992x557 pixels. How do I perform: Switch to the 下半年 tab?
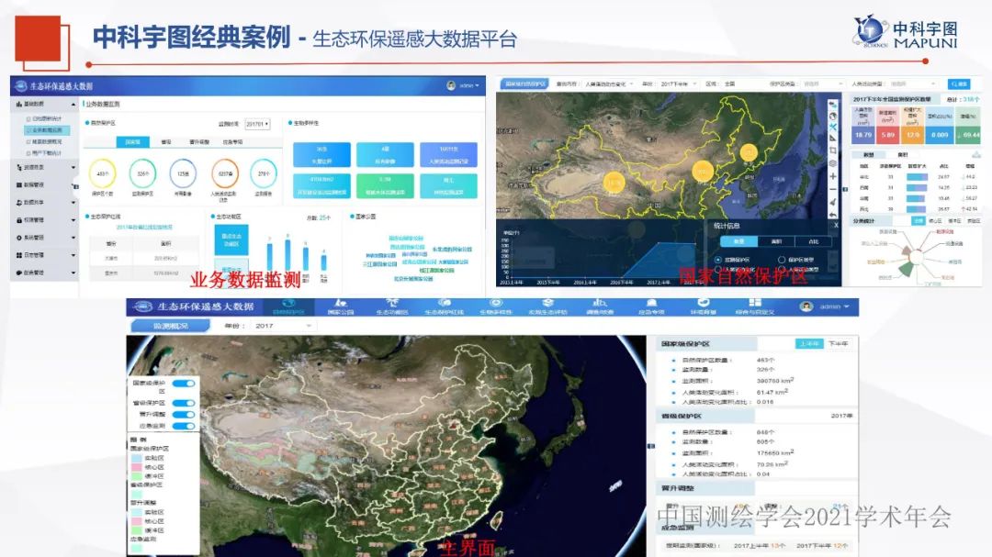pyautogui.click(x=839, y=342)
